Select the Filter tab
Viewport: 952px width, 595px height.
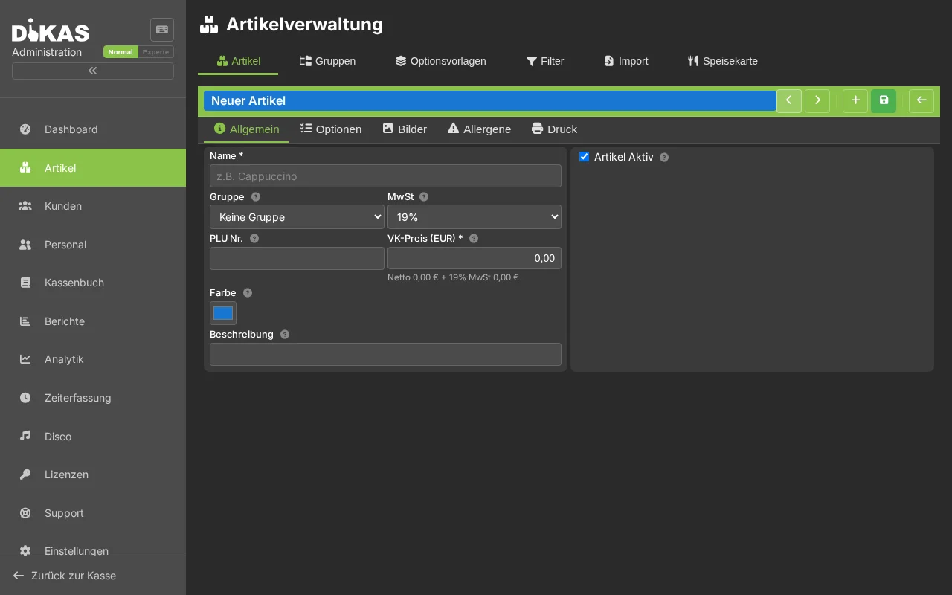click(x=545, y=61)
